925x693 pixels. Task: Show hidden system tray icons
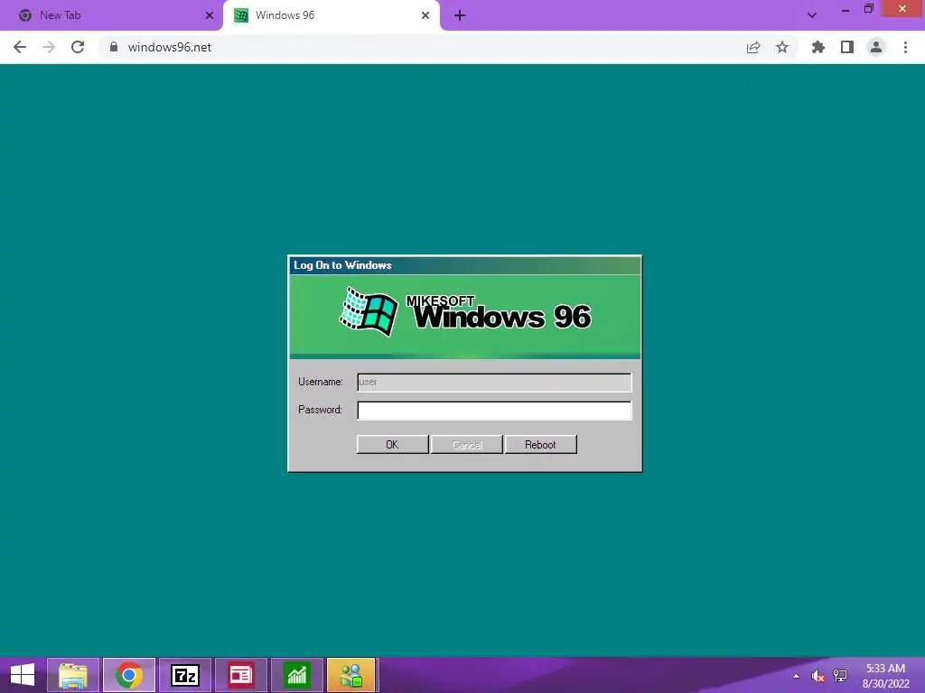point(797,676)
